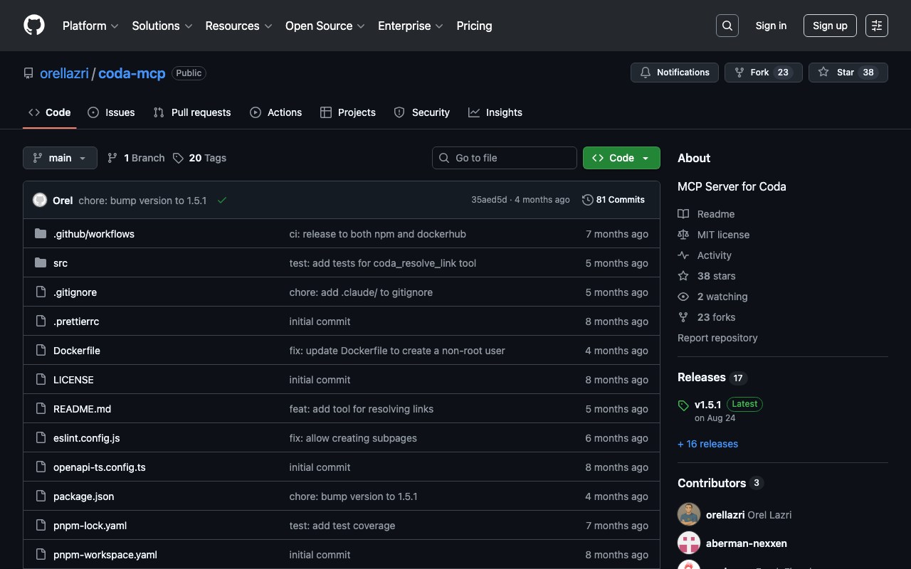Click the Notifications bell button
911x569 pixels.
674,73
